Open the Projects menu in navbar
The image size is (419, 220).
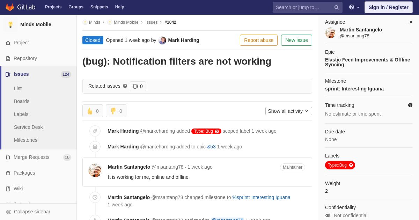click(x=53, y=7)
